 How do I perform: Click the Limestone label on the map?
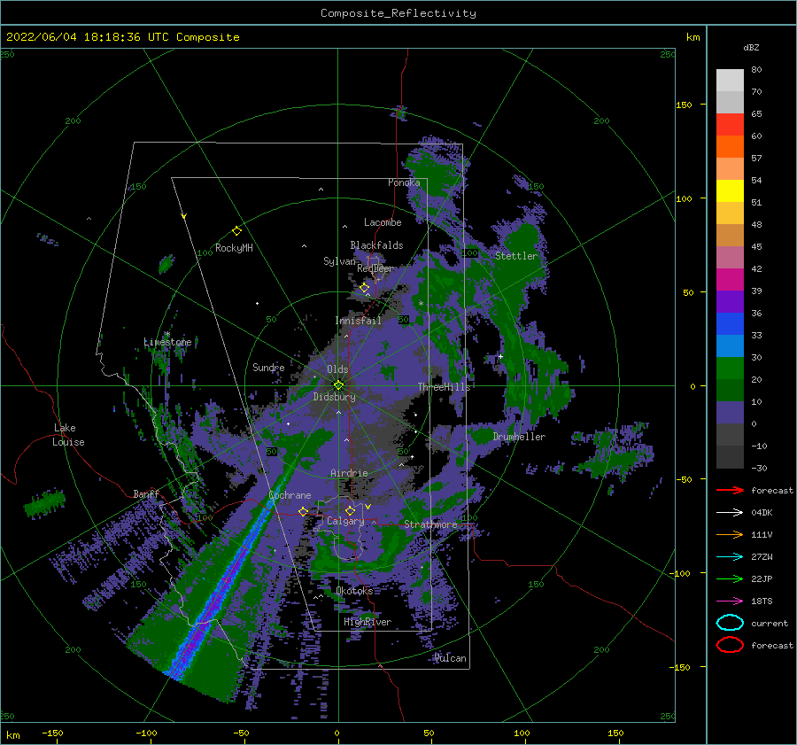167,342
